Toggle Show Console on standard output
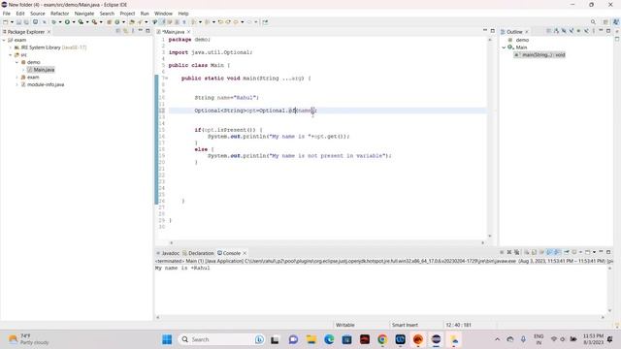The height and width of the screenshot is (349, 621). click(x=549, y=252)
